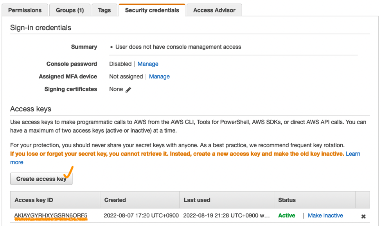Image resolution: width=381 pixels, height=226 pixels.
Task: Manage the console password
Action: [148, 64]
